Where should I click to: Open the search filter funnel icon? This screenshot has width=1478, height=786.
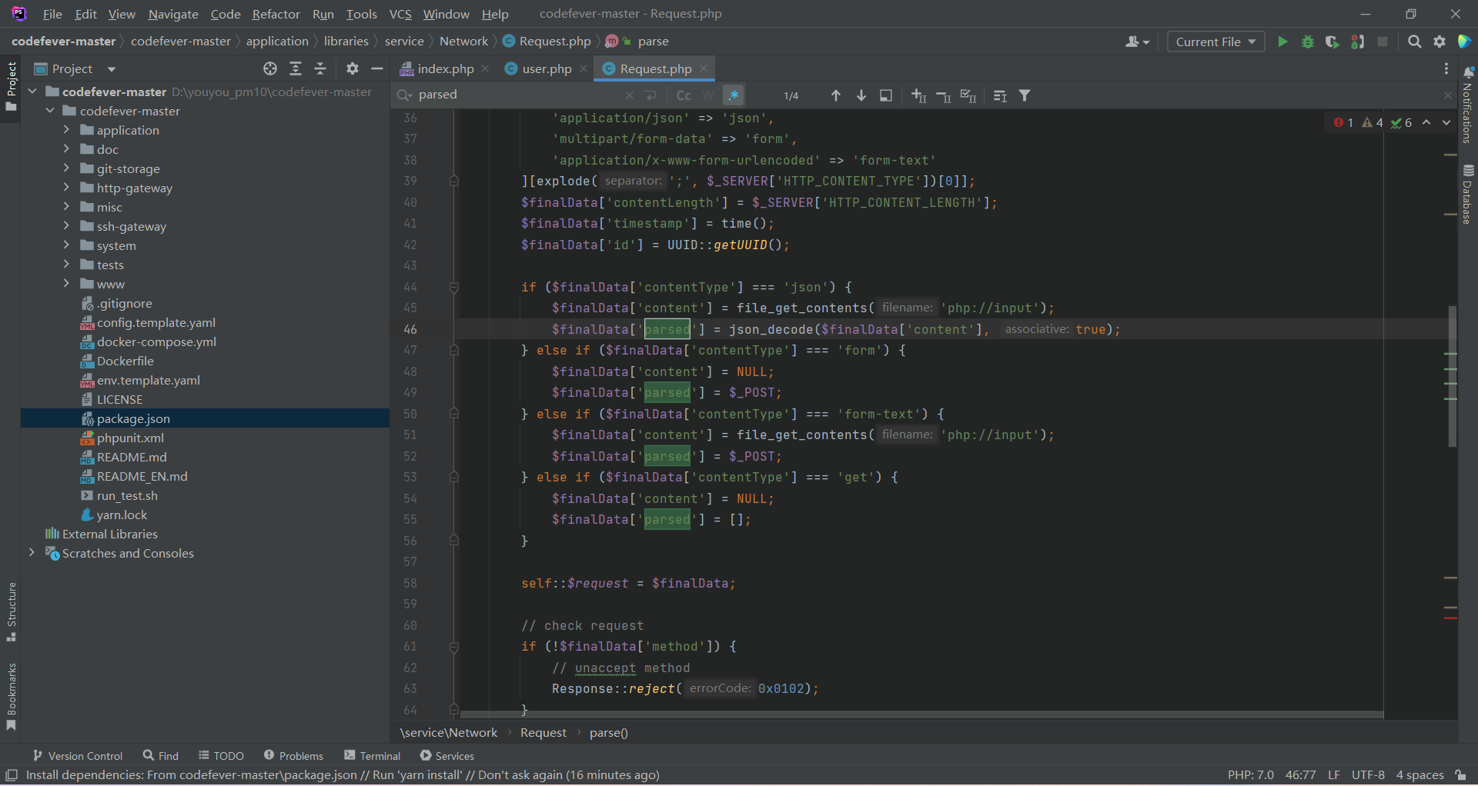[x=1025, y=95]
